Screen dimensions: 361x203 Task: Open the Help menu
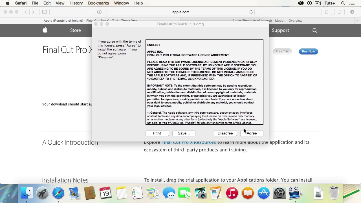pos(138,3)
